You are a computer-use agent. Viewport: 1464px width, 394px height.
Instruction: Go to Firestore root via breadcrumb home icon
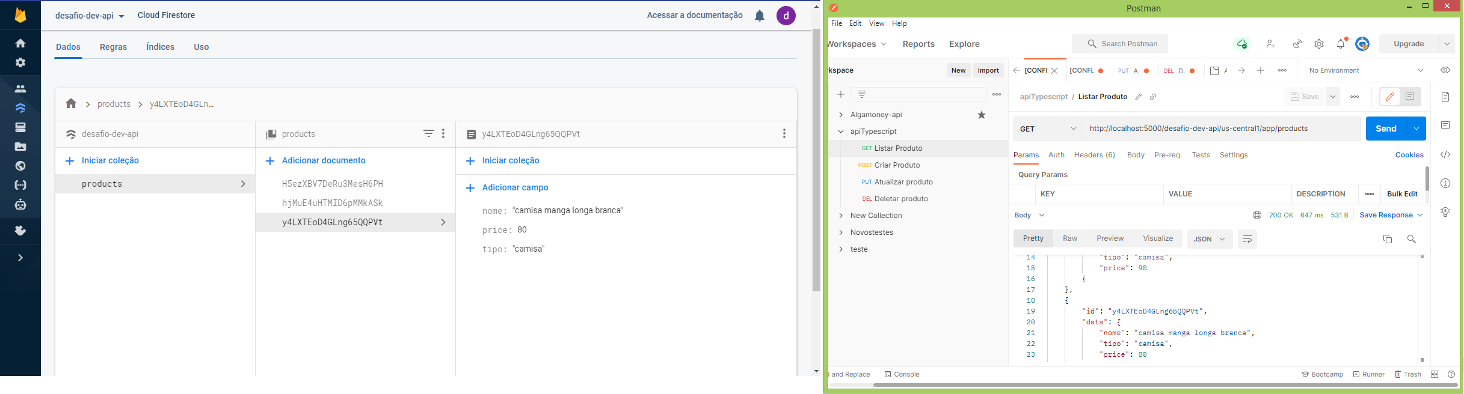[x=71, y=103]
